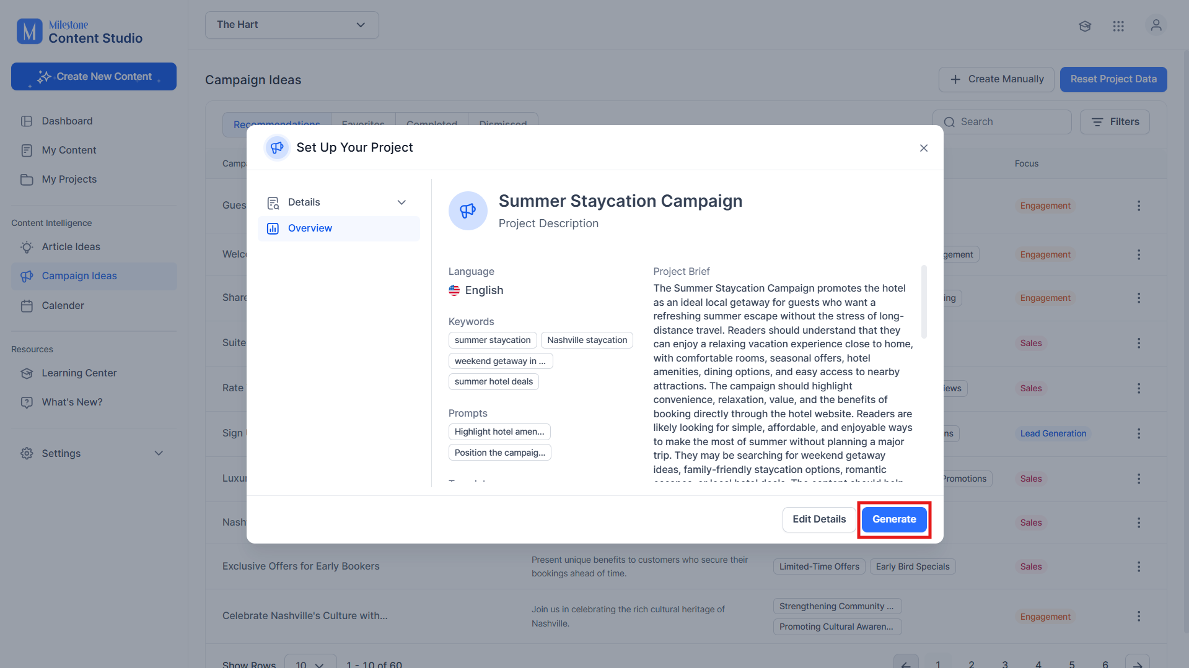Select Overview in the dialog sidebar

click(339, 228)
